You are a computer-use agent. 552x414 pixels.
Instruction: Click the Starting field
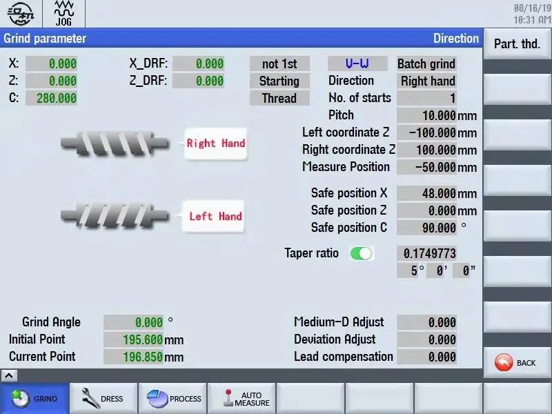pyautogui.click(x=279, y=81)
